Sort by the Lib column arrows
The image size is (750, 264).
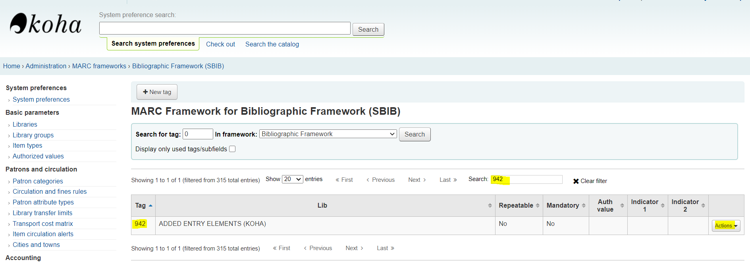click(x=490, y=206)
